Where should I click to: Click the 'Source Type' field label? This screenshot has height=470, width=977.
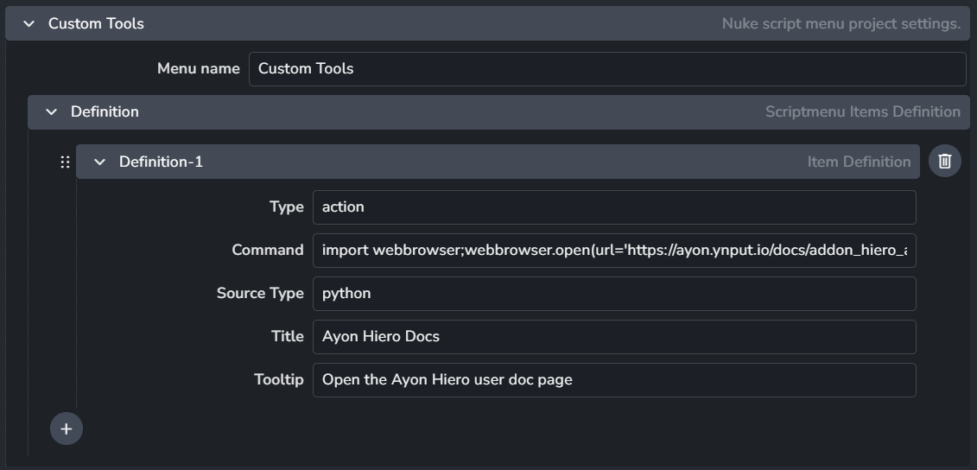click(x=261, y=293)
